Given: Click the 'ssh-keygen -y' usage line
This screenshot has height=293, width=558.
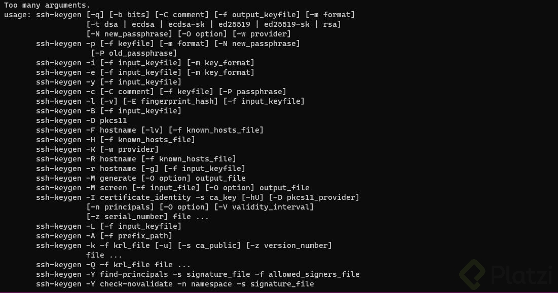Looking at the screenshot, I should click(x=108, y=82).
